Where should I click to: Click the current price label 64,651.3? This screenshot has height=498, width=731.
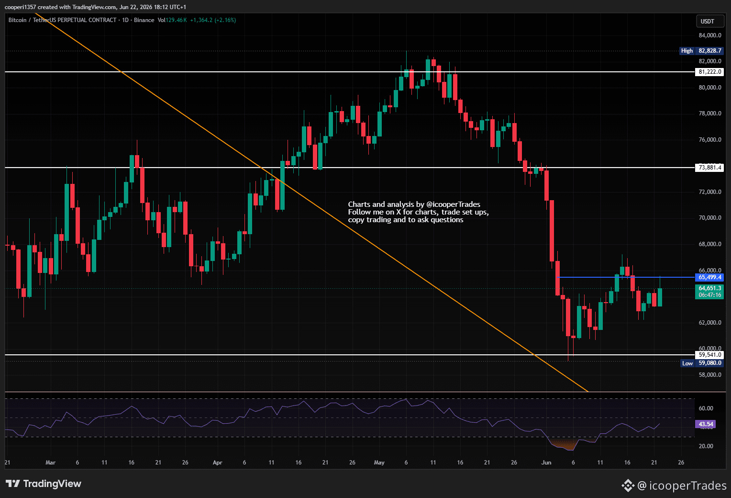(x=709, y=288)
